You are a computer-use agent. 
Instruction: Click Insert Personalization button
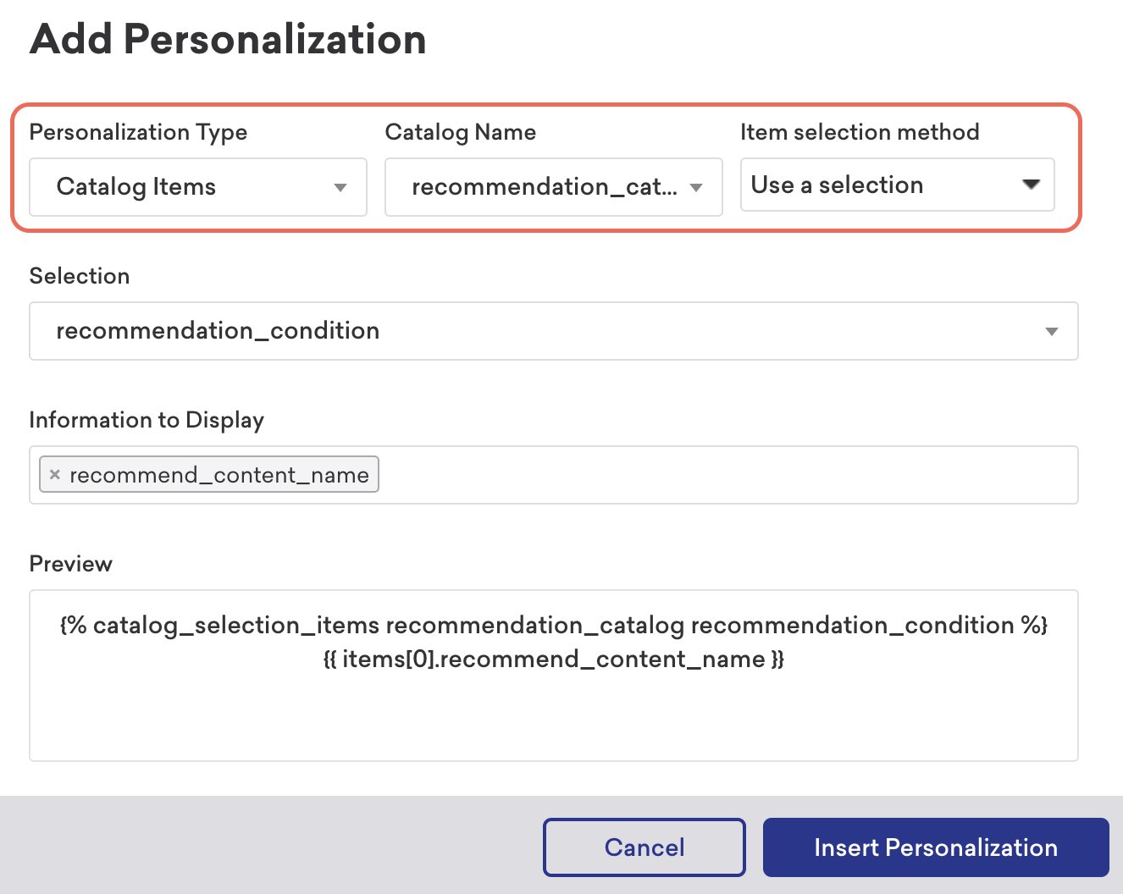[936, 847]
